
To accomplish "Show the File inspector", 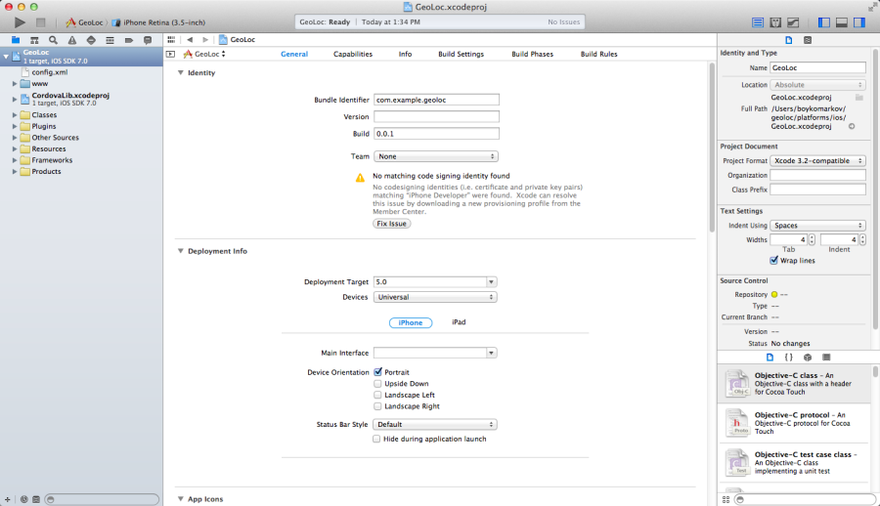I will point(788,40).
